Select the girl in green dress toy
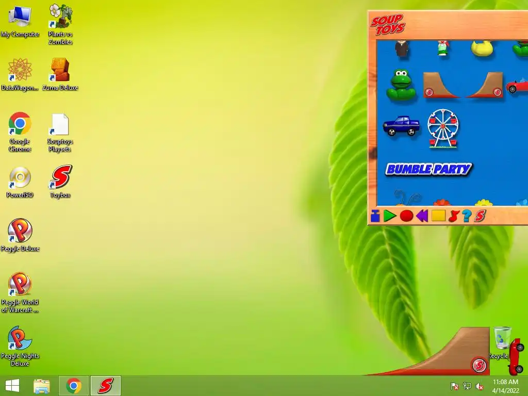 point(443,48)
